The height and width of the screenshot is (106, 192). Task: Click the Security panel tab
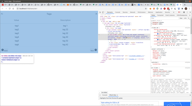[167, 12]
